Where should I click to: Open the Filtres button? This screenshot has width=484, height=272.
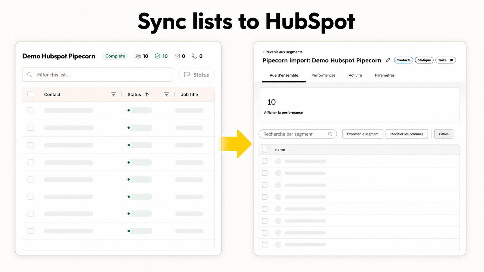444,134
